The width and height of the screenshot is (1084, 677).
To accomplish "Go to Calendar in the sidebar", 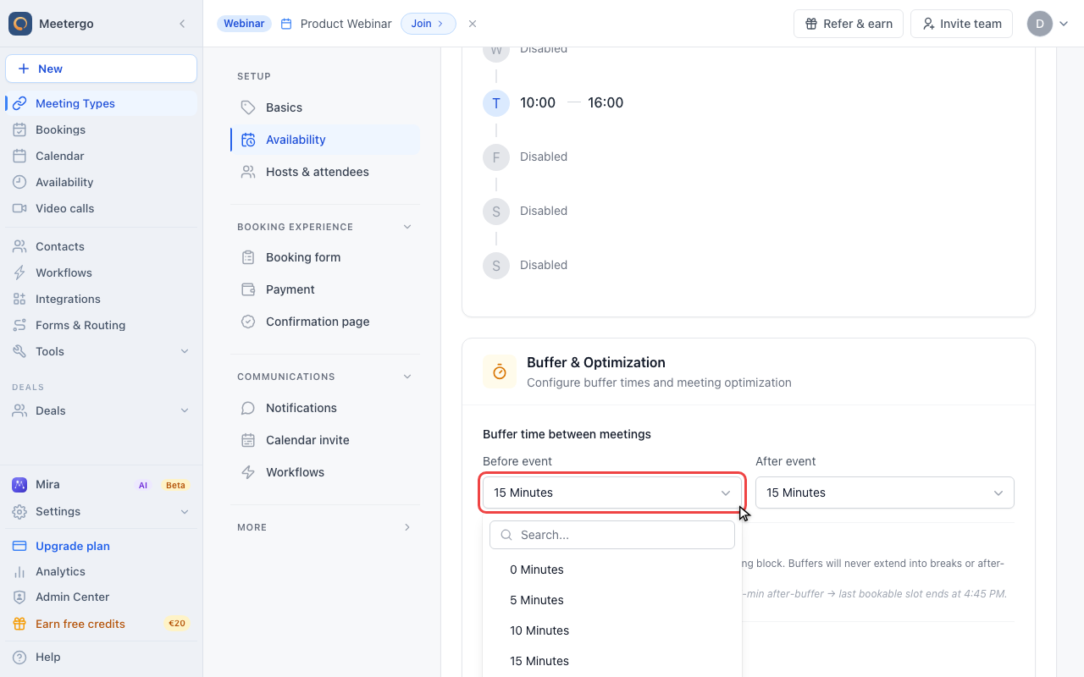I will tap(102, 156).
